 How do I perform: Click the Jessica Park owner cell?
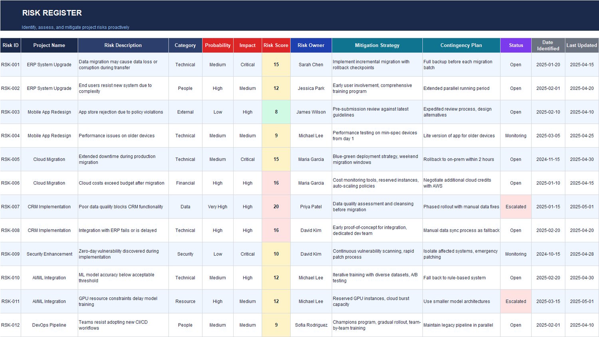tap(311, 88)
